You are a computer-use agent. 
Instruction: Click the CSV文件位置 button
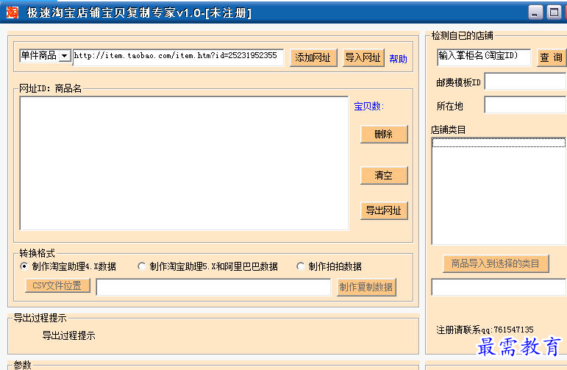click(57, 285)
